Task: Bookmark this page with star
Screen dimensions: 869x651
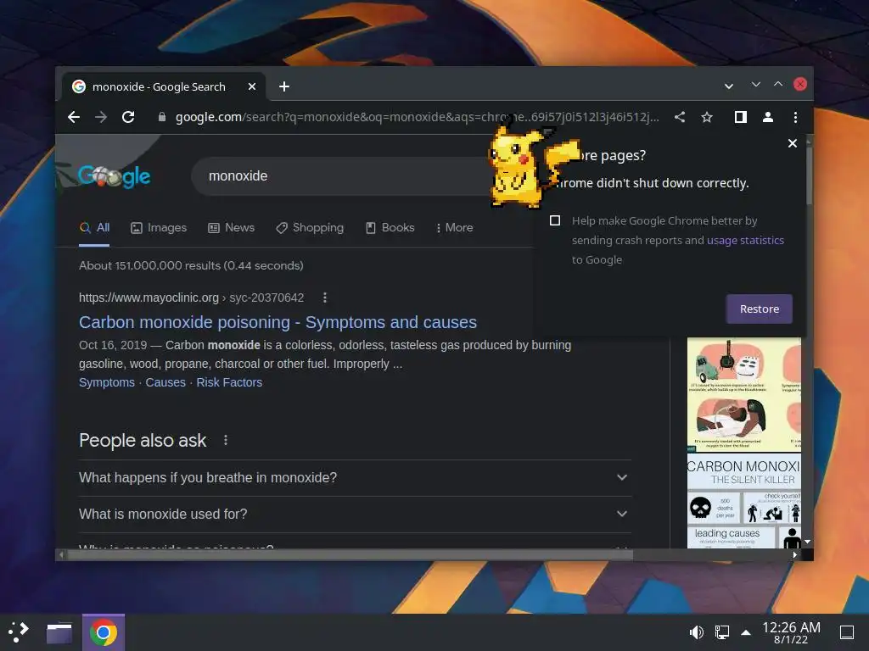Action: (707, 117)
